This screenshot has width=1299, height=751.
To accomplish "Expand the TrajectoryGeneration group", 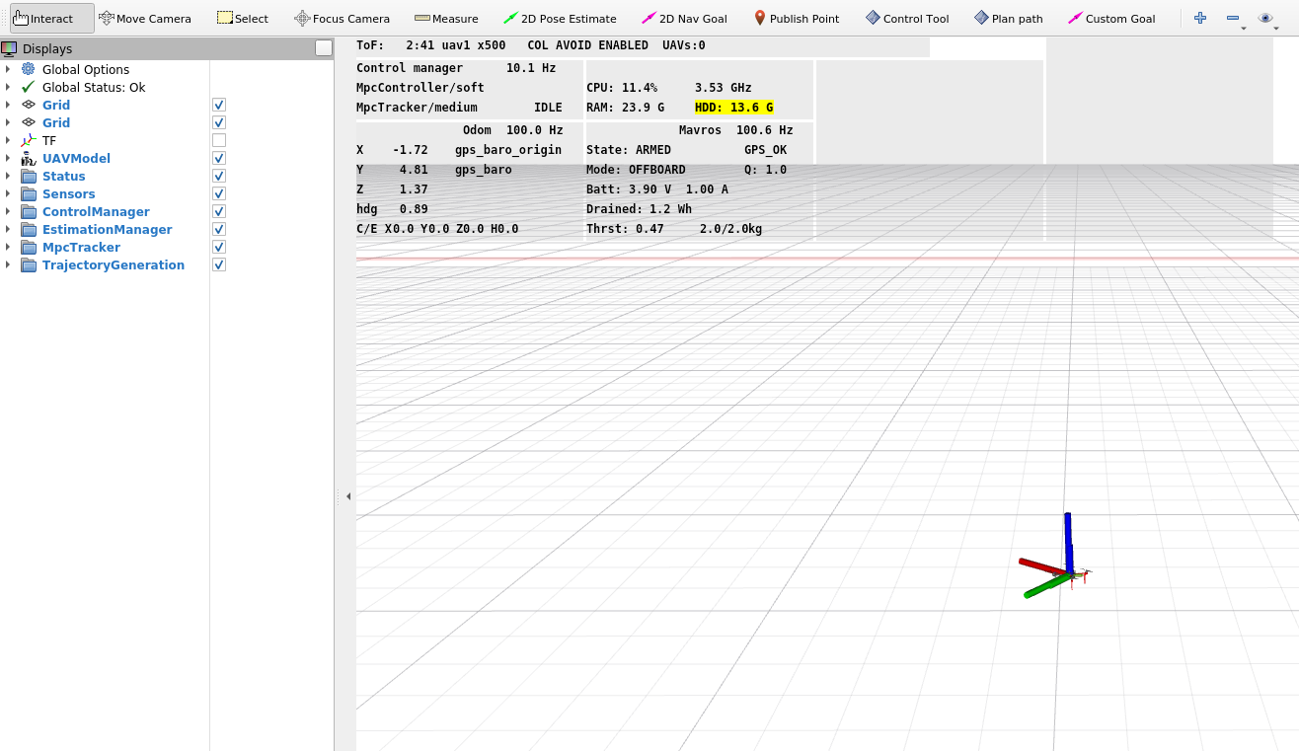I will pos(8,264).
